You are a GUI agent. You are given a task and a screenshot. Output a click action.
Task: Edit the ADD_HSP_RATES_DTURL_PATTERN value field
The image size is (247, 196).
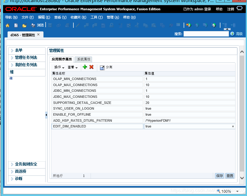[190, 120]
